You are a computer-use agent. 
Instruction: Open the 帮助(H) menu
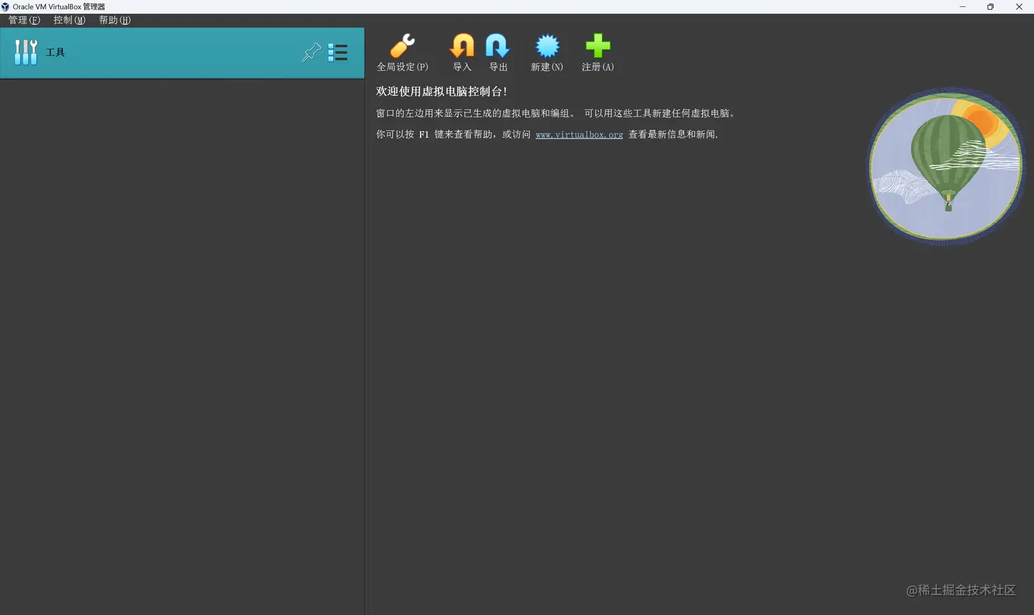tap(115, 20)
